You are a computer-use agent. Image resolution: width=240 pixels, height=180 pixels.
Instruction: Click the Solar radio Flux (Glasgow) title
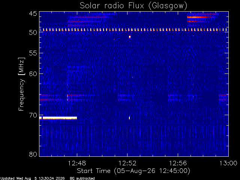[133, 6]
